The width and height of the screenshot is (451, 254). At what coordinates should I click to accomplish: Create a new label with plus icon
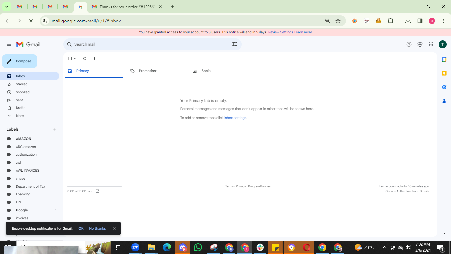coord(55,129)
